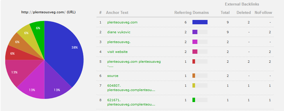Click the visit website anchor text link
The width and height of the screenshot is (284, 111).
coord(117,52)
